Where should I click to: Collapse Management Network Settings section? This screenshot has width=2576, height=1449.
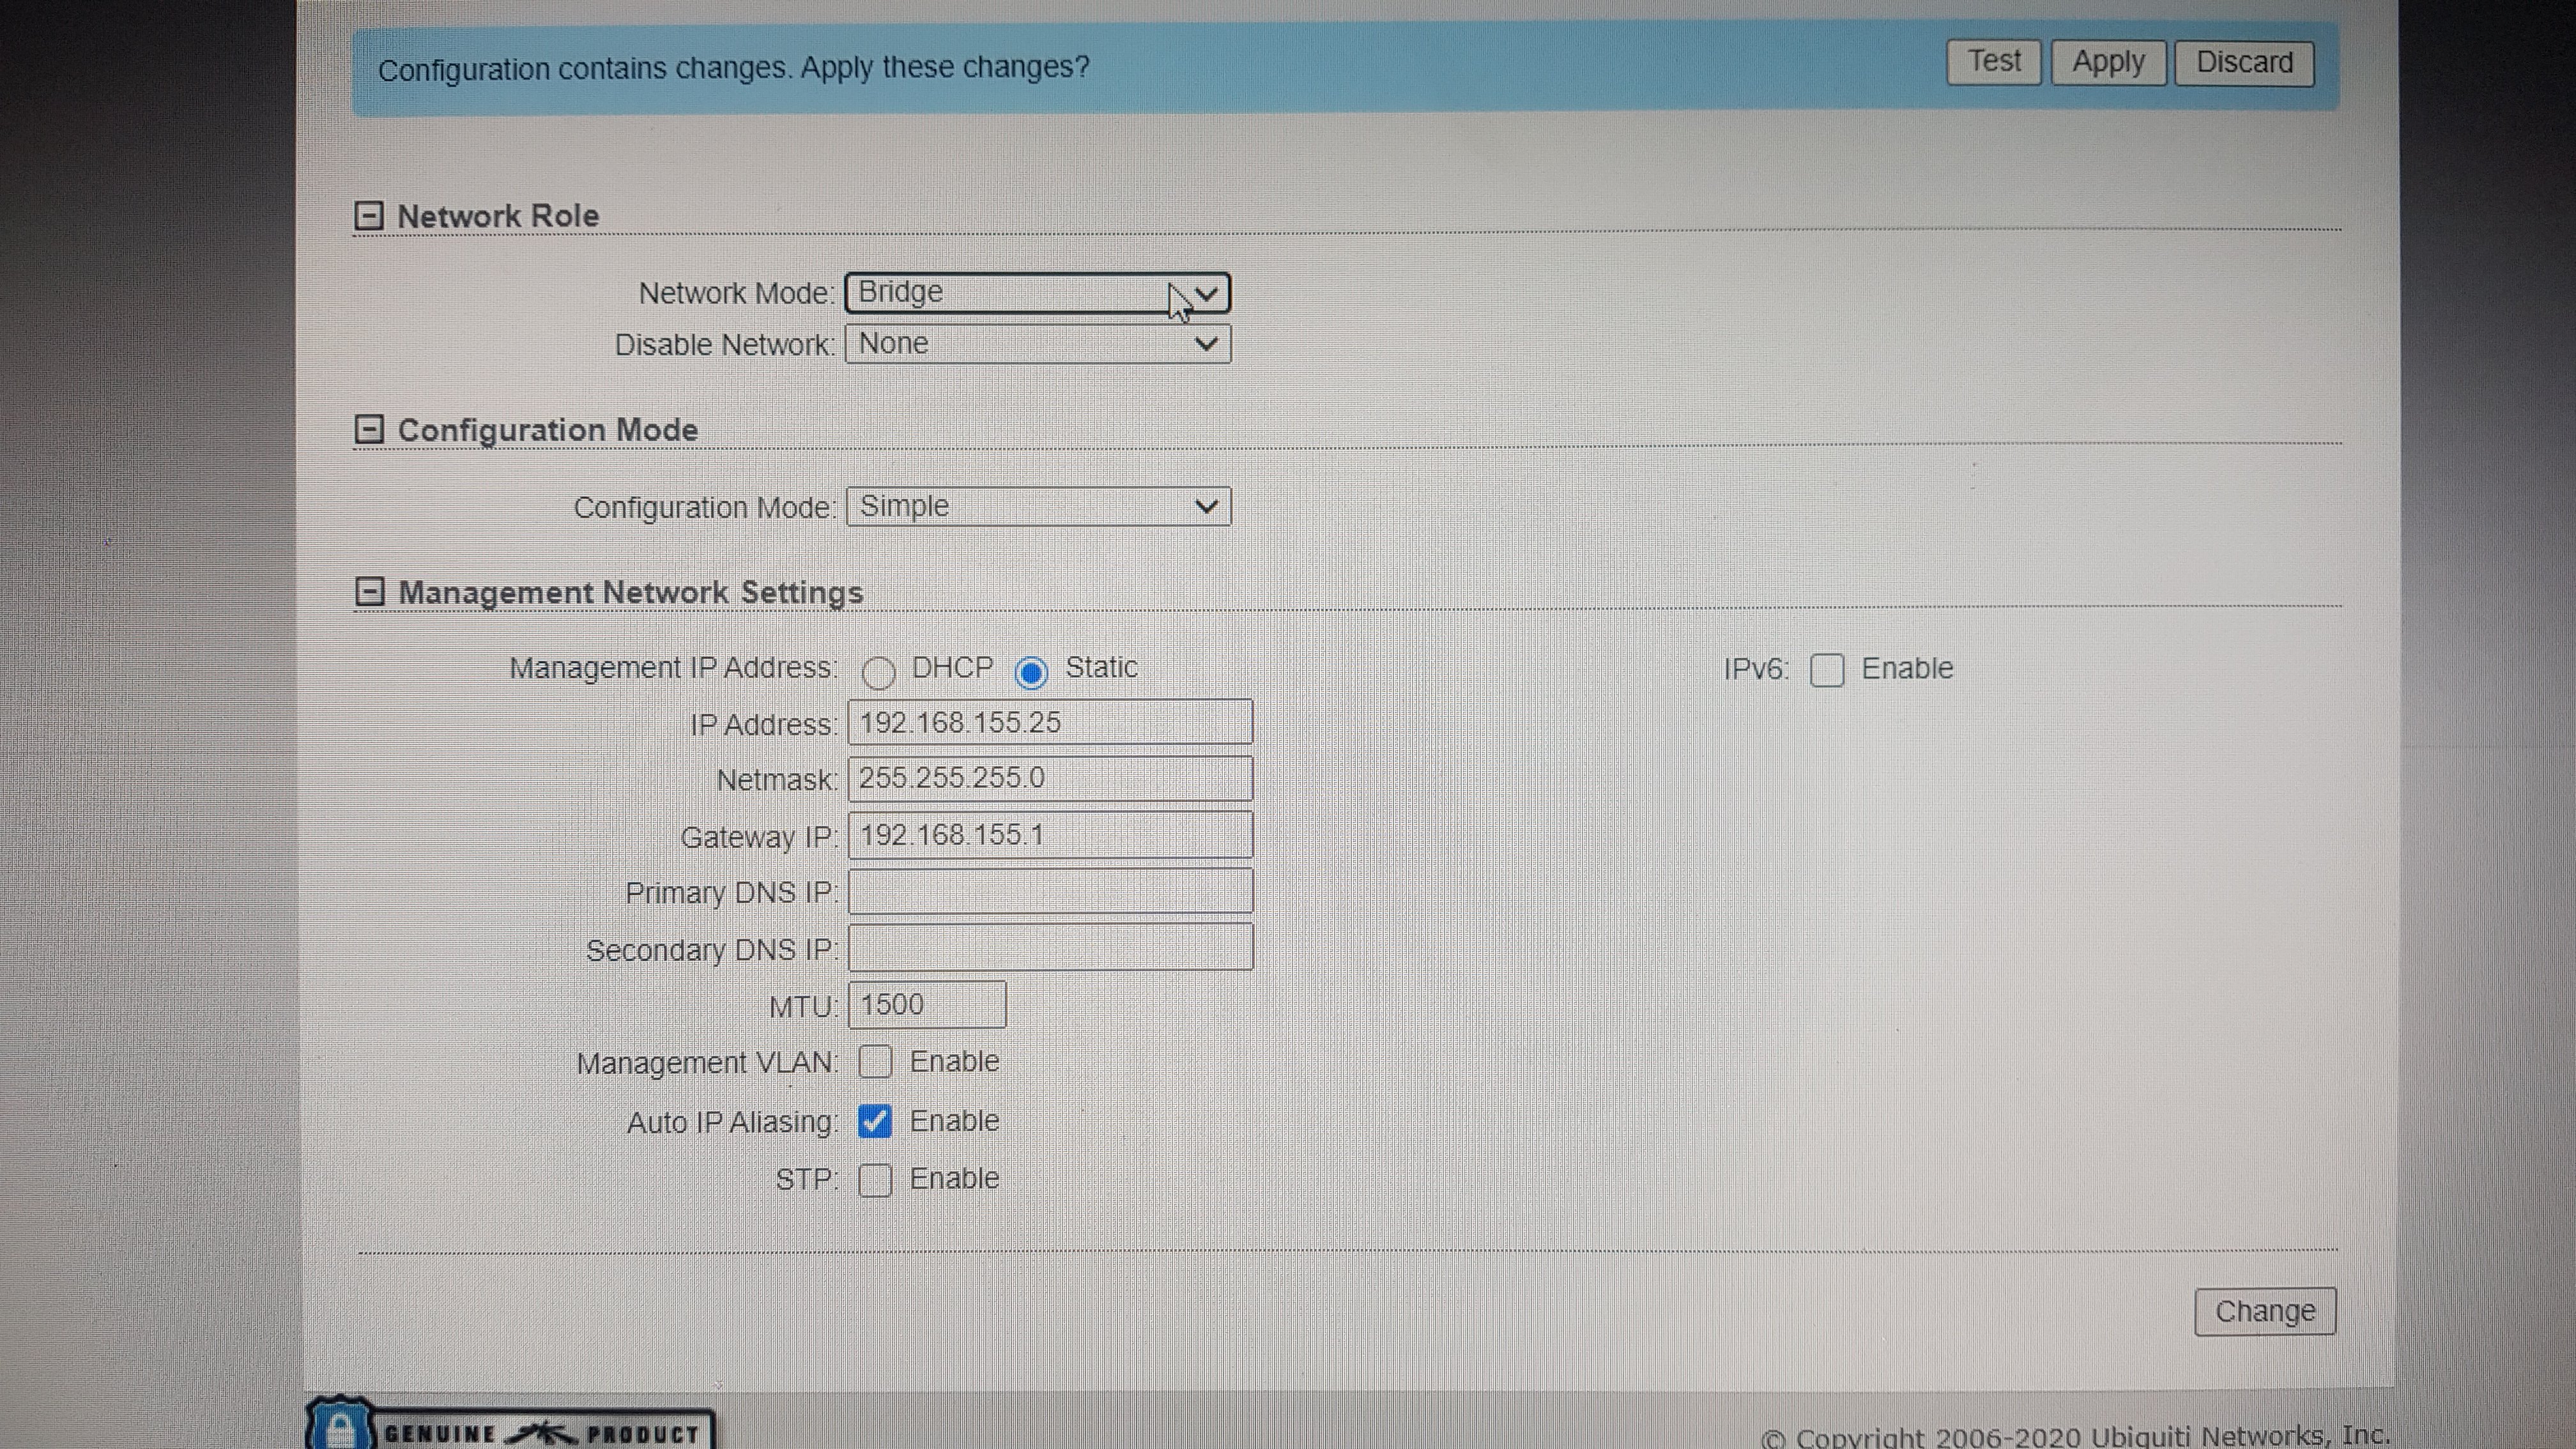pyautogui.click(x=370, y=592)
